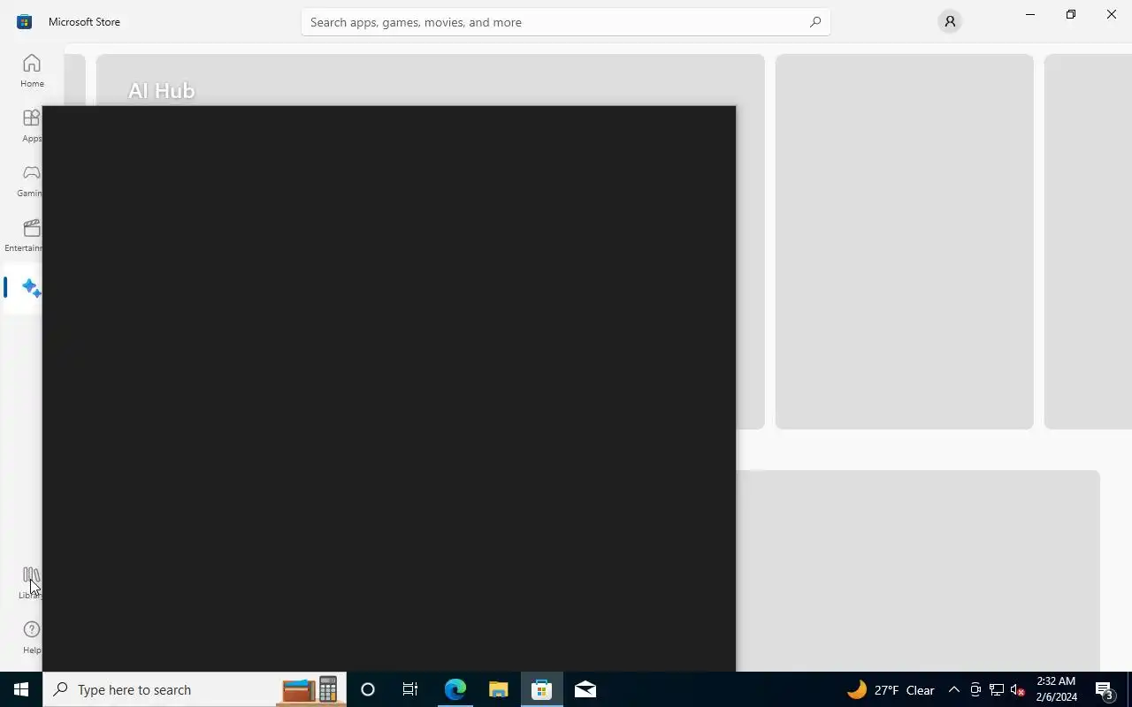Restore down the Microsoft Store window
Viewport: 1132px width, 707px height.
[1071, 15]
